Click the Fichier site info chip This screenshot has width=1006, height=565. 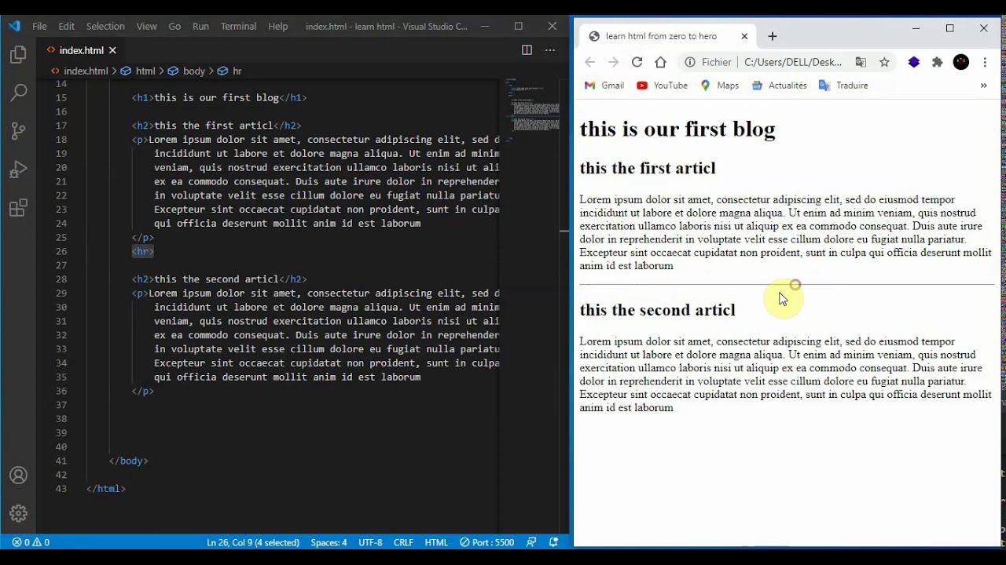[x=708, y=62]
